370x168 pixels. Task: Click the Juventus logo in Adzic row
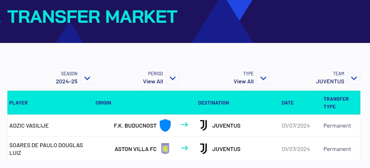click(203, 125)
